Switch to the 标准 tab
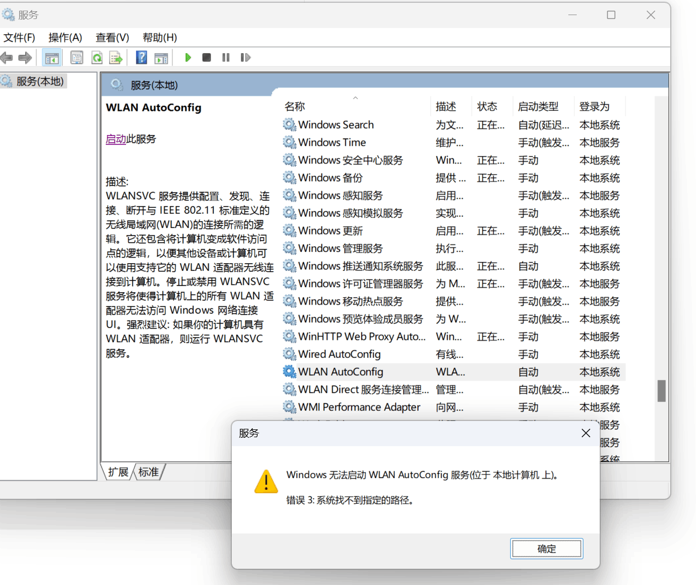The width and height of the screenshot is (696, 585). (x=148, y=472)
